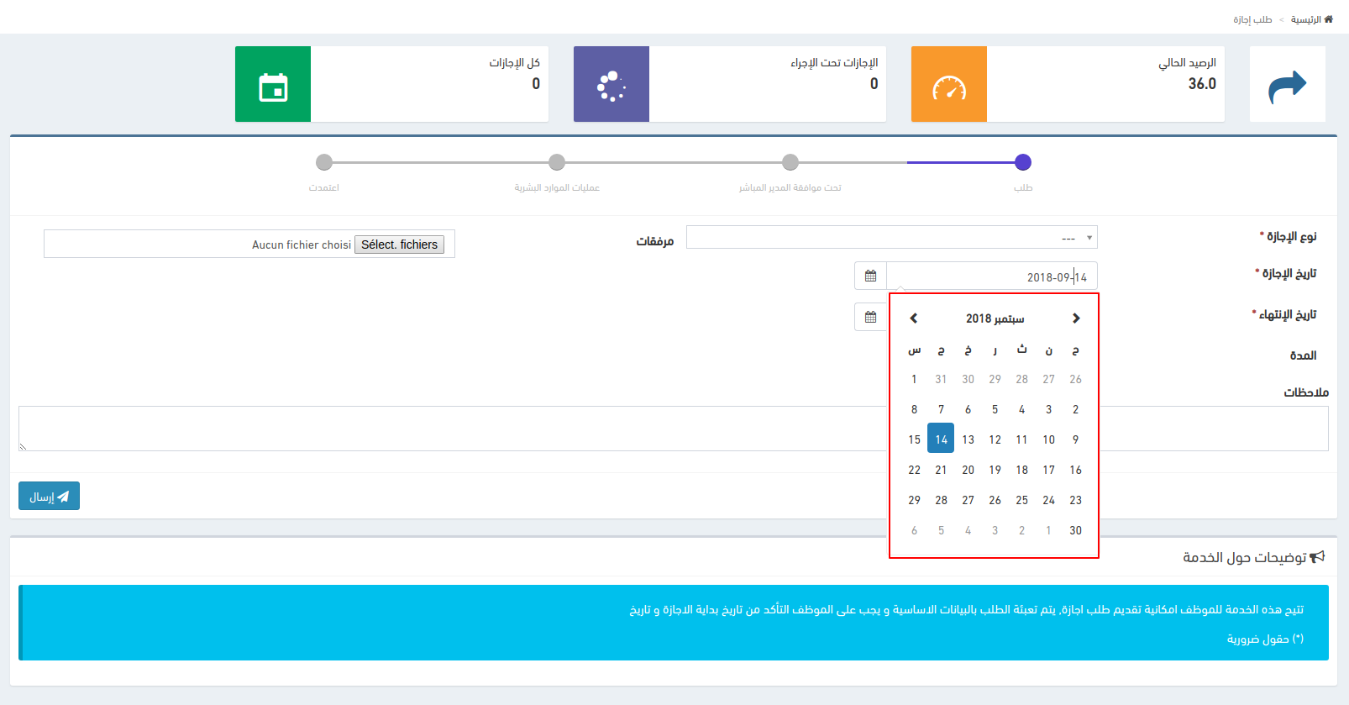
Task: Choose day 30 in the calendar
Action: coord(1075,530)
